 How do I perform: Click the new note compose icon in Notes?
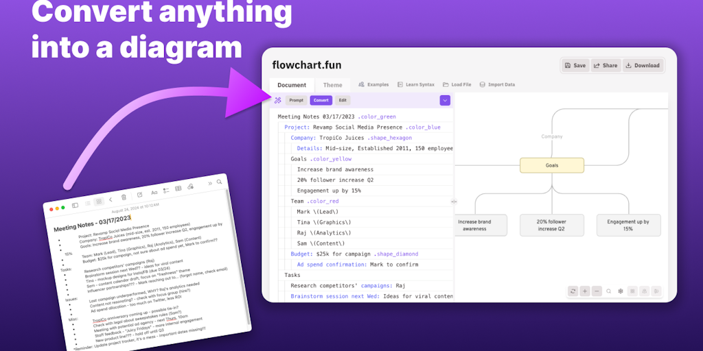point(139,195)
